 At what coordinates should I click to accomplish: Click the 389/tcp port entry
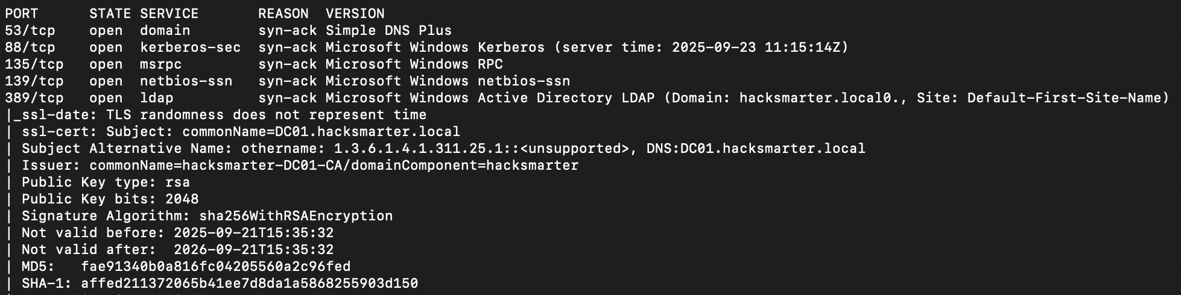(x=34, y=98)
